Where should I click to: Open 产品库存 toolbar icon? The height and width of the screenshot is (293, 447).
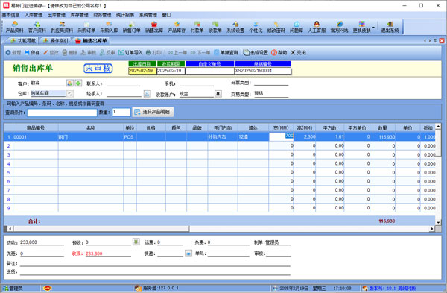pyautogui.click(x=177, y=27)
